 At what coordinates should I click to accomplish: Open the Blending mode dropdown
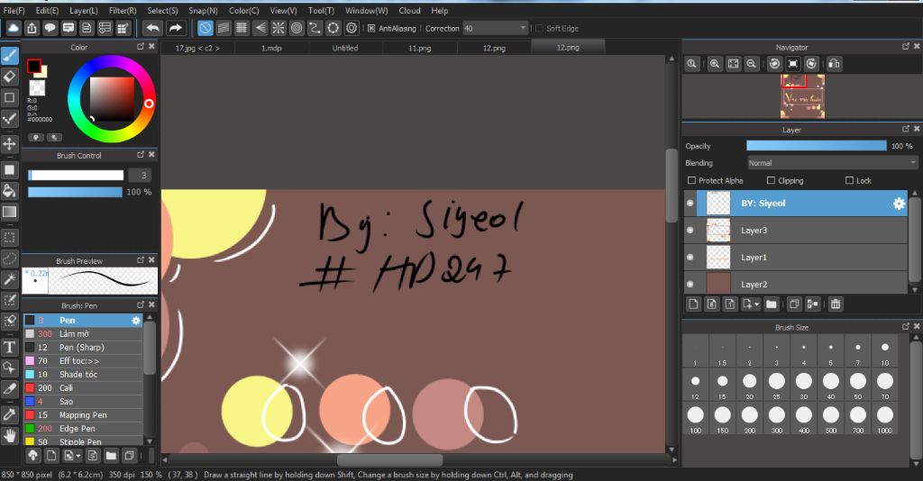[x=832, y=163]
